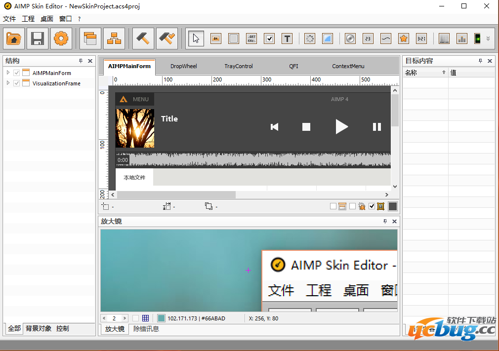Click the hierarchy structure toolbar icon

(114, 39)
